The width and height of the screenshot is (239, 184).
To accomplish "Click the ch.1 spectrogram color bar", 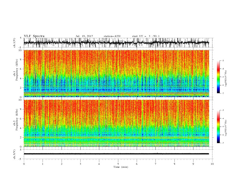I will (218, 77).
